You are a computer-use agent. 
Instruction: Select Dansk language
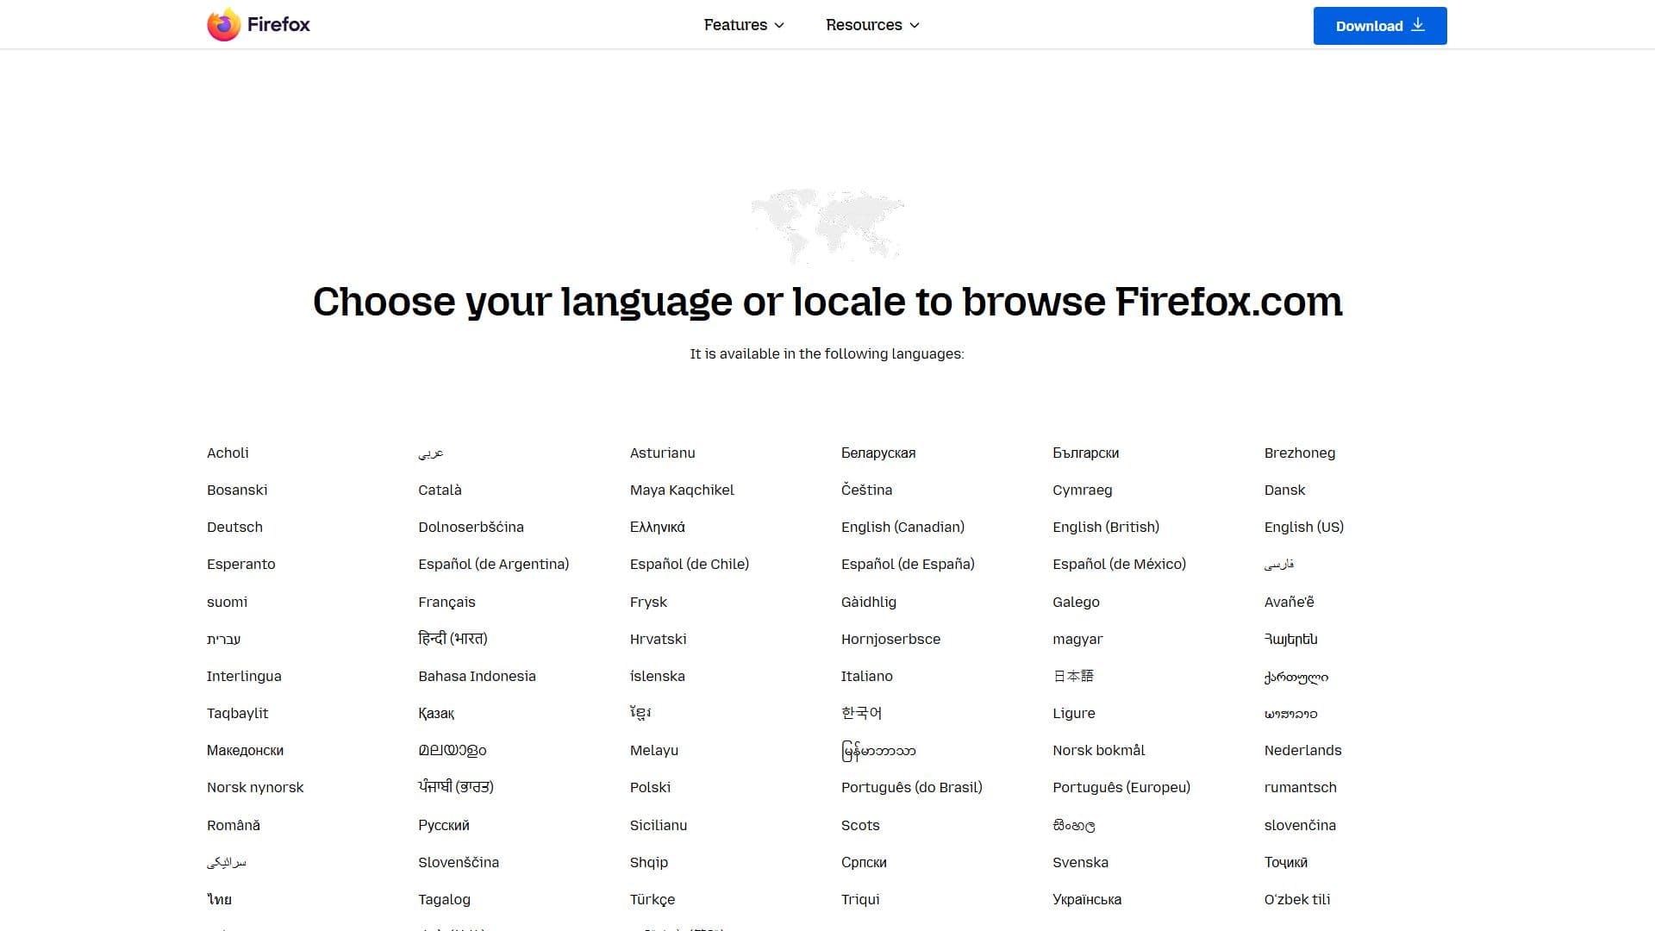[1284, 490]
